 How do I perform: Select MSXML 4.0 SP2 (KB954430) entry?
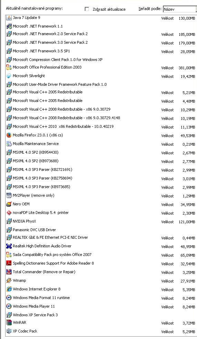click(101, 152)
